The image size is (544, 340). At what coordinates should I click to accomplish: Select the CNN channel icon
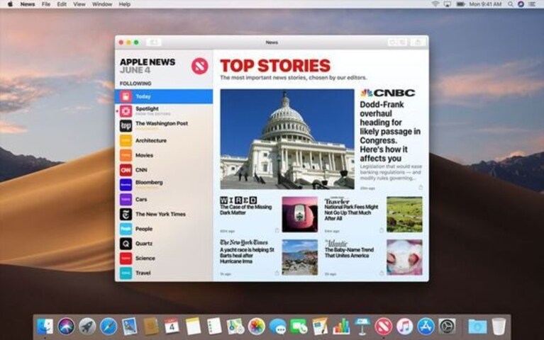point(126,170)
